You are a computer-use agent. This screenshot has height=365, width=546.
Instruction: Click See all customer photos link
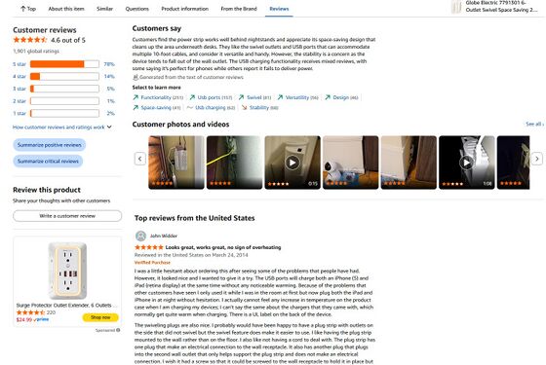(x=534, y=124)
